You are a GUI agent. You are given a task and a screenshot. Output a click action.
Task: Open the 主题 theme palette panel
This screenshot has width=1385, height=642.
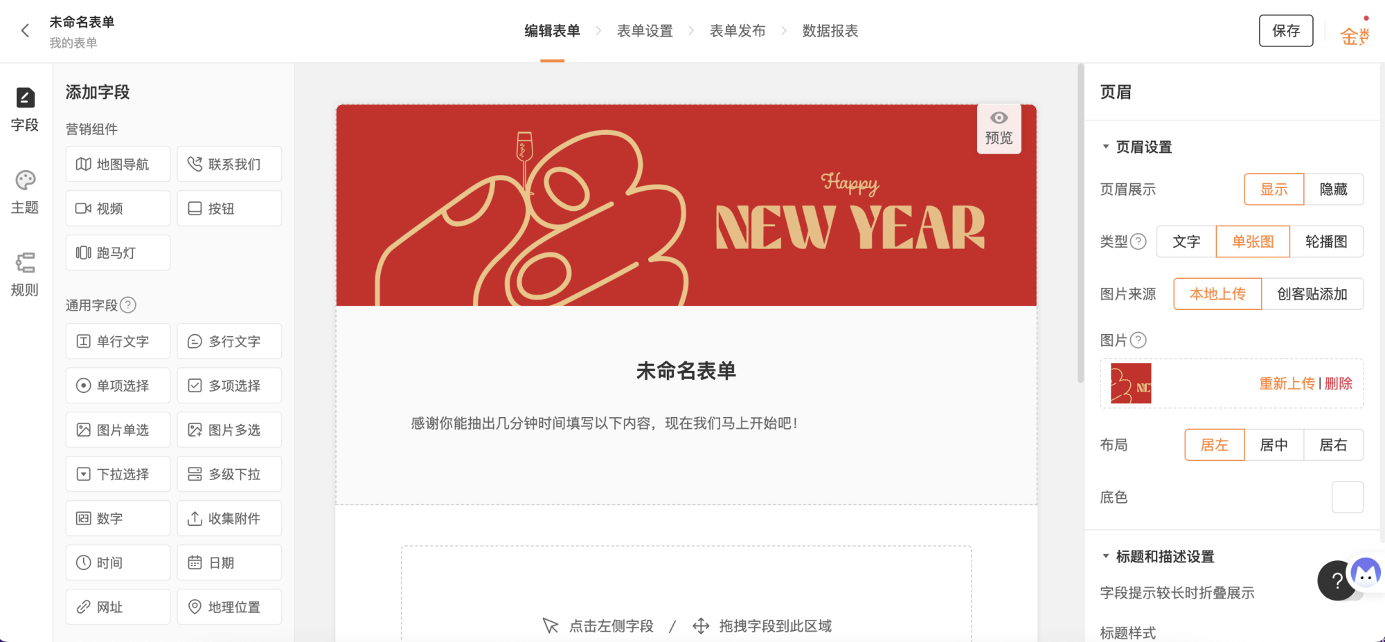coord(25,193)
